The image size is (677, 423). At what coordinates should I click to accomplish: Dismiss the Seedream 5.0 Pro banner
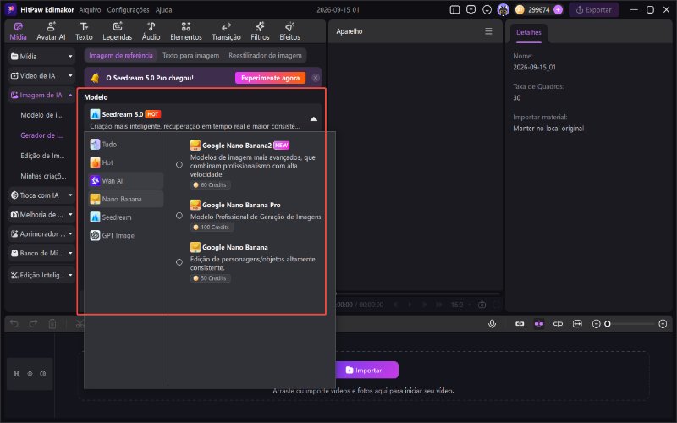[x=316, y=78]
